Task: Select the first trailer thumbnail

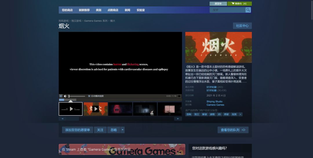Action: click(71, 109)
